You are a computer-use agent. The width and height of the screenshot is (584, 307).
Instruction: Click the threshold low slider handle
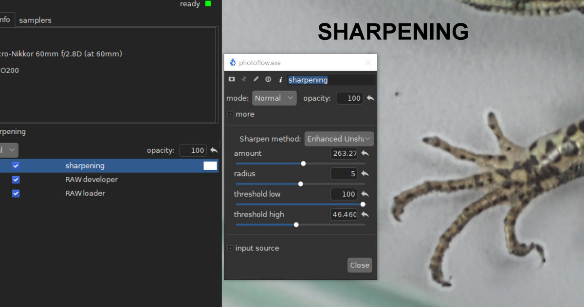363,204
